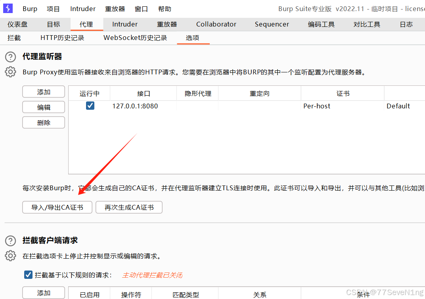Switch to the 重放器 tool tab
This screenshot has height=299, width=425.
[x=167, y=25]
